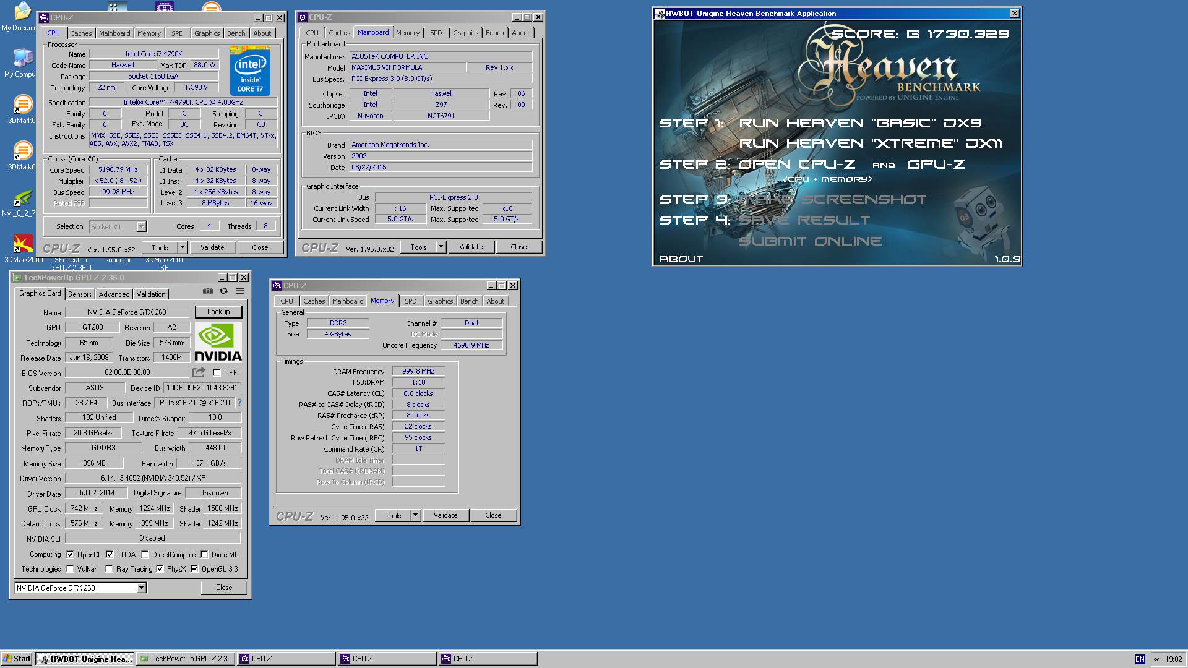Image resolution: width=1188 pixels, height=668 pixels.
Task: Click the BIOS version value 2902
Action: click(441, 156)
